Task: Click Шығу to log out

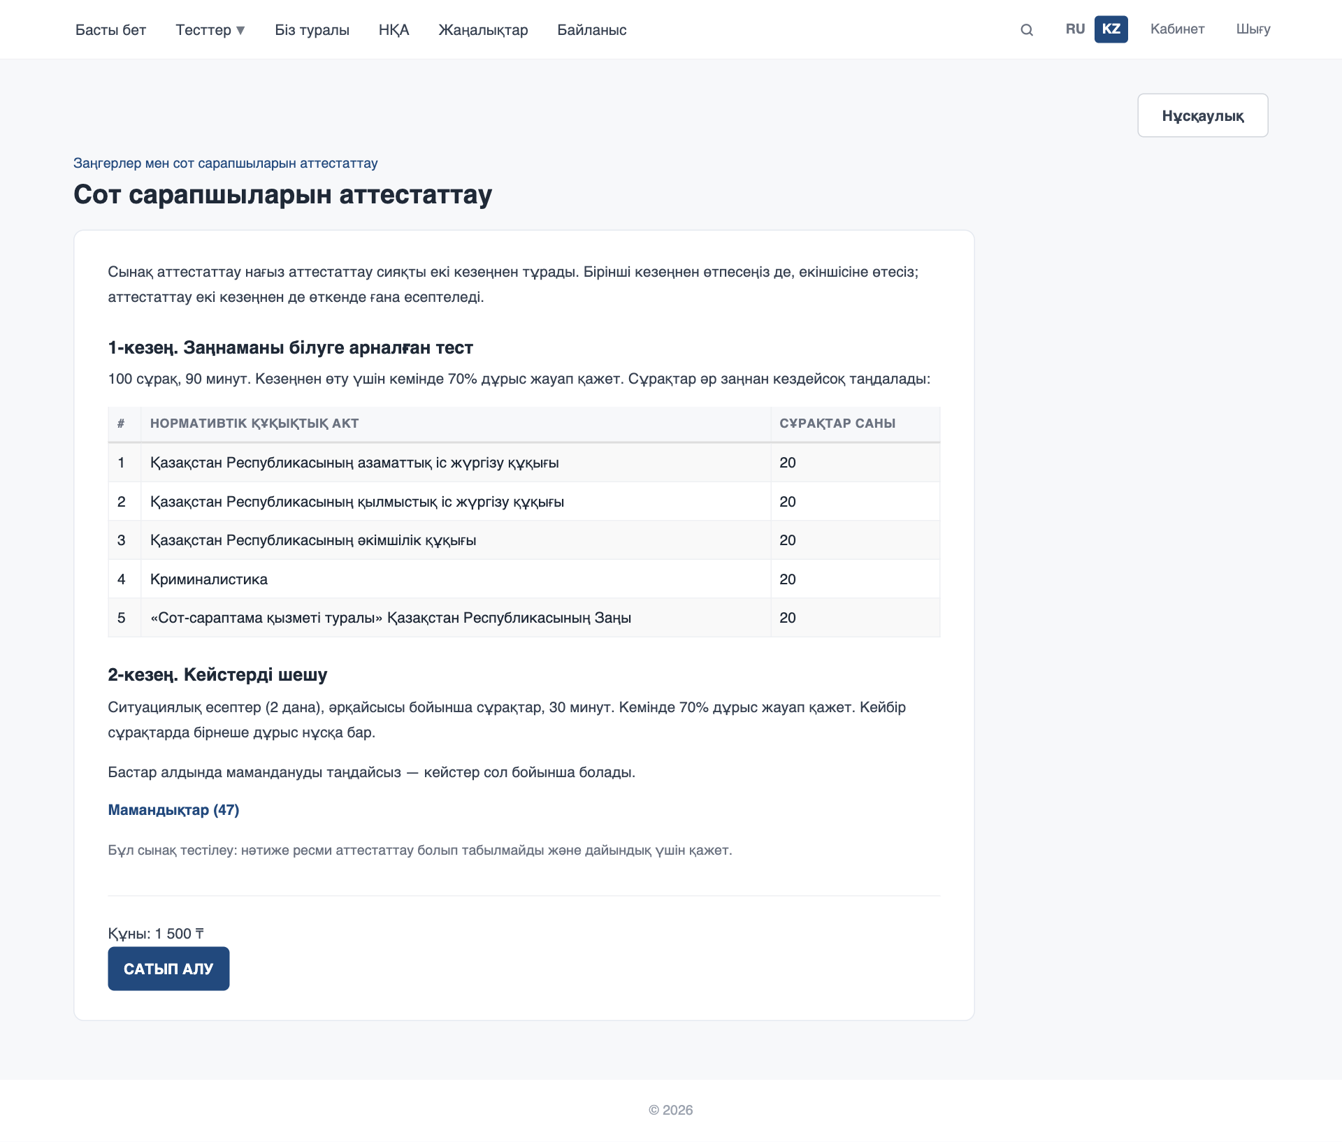Action: click(1253, 29)
